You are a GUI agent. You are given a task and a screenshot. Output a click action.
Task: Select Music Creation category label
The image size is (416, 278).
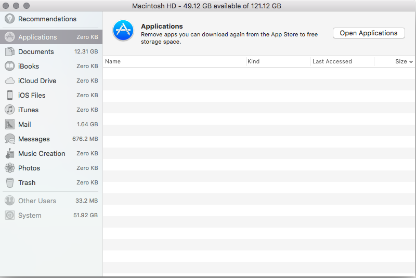tap(42, 153)
